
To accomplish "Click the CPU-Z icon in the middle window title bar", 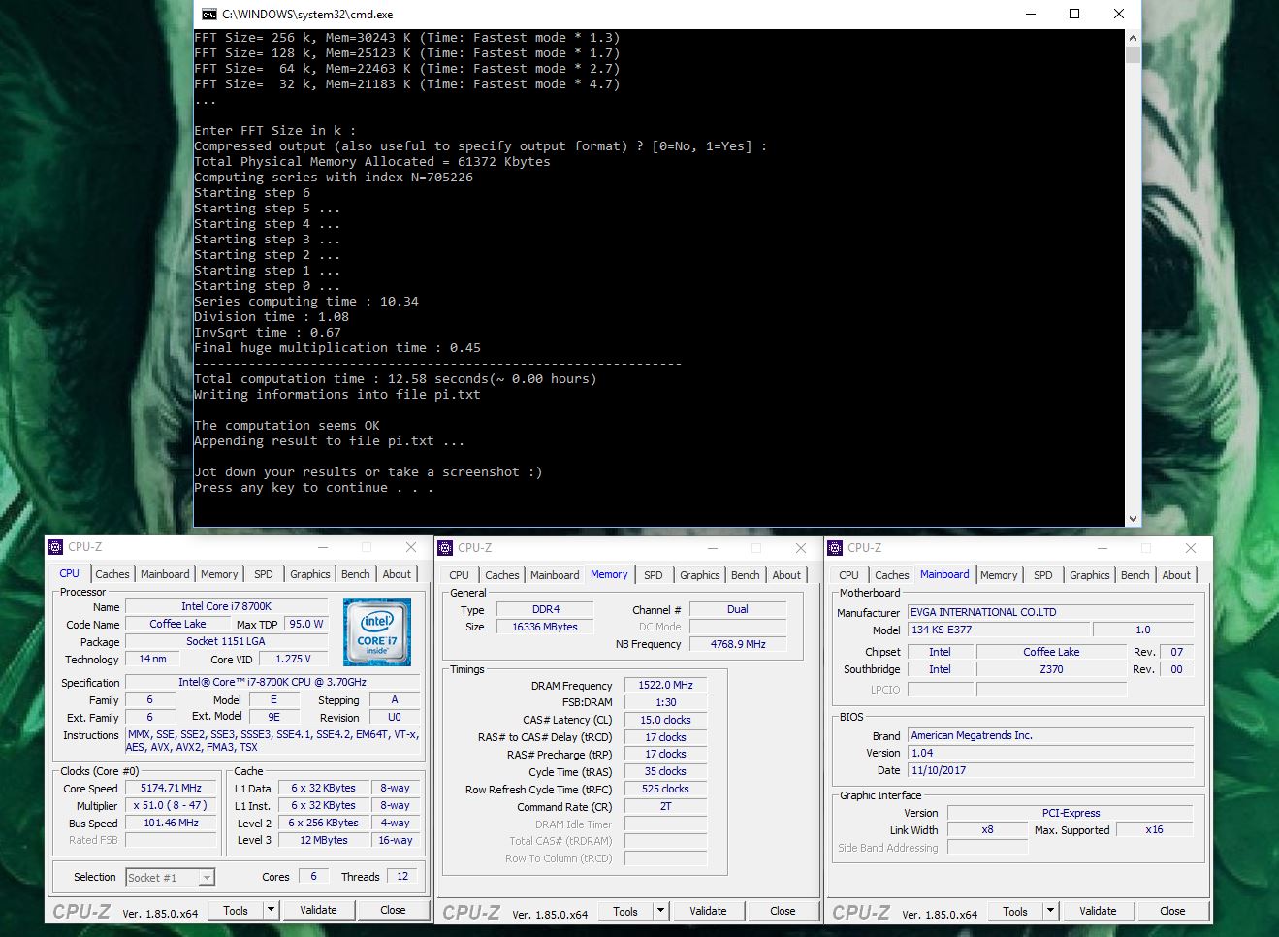I will 445,548.
